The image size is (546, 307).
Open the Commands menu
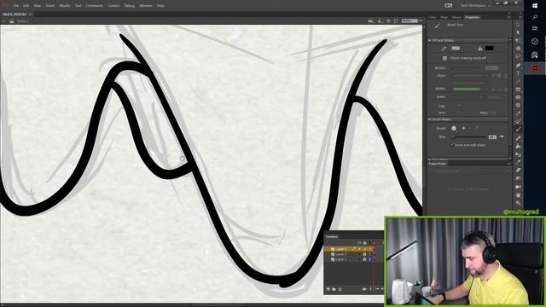pos(95,6)
